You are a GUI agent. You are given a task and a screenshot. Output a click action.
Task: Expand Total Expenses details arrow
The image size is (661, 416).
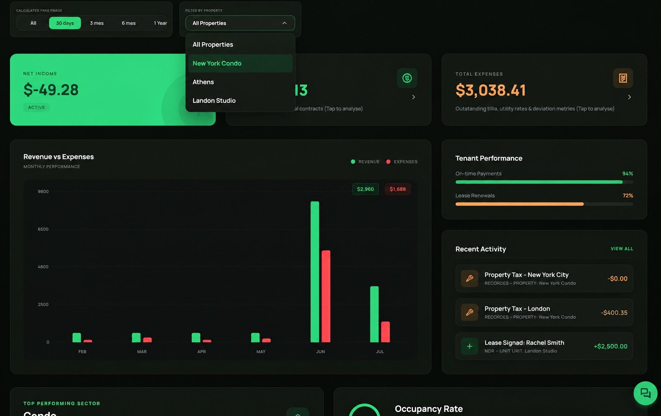[x=630, y=97]
